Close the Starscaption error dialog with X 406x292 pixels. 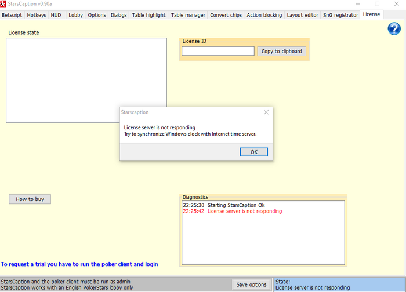pos(266,112)
